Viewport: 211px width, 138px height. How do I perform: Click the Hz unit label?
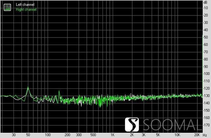205,135
